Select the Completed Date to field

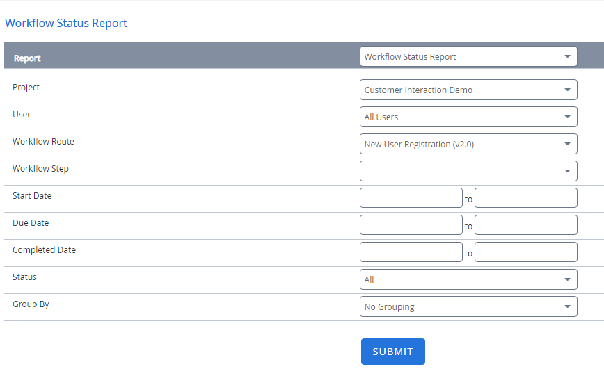tap(525, 252)
